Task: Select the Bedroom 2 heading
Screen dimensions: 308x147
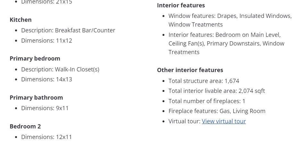Action: click(25, 127)
